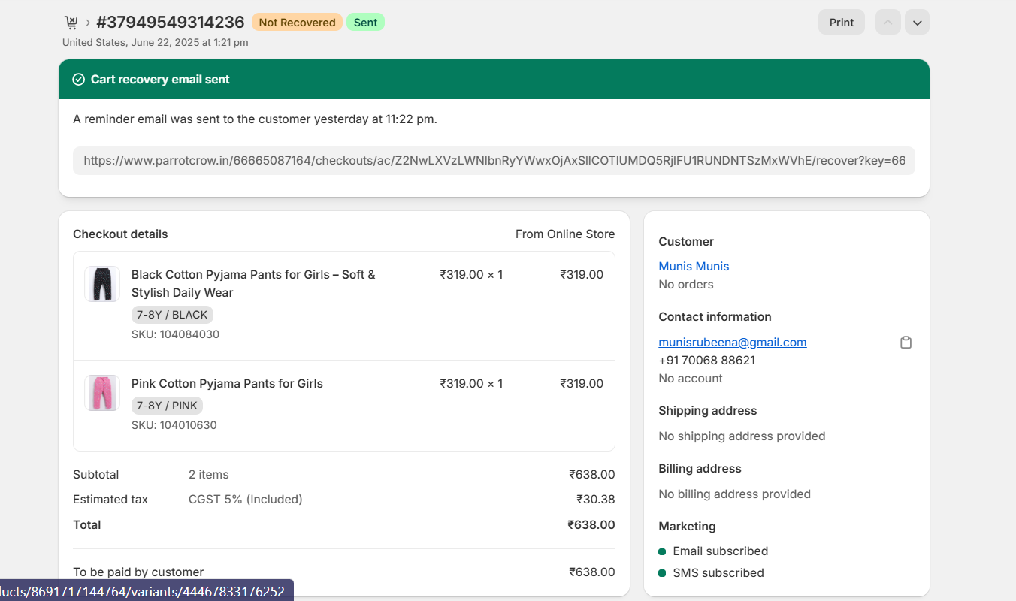The width and height of the screenshot is (1016, 601).
Task: Go to the previous checkout with the up arrow
Action: [887, 23]
